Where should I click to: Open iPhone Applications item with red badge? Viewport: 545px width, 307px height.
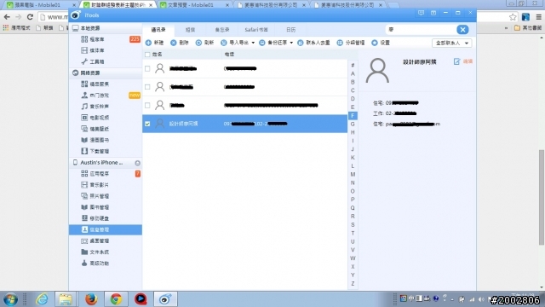tap(106, 174)
